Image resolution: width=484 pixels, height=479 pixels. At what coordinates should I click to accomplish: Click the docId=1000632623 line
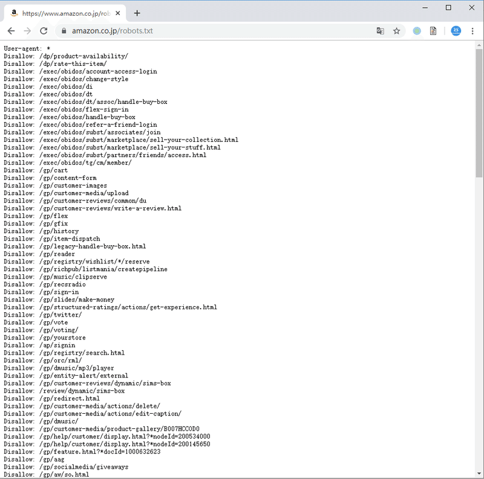tap(82, 452)
